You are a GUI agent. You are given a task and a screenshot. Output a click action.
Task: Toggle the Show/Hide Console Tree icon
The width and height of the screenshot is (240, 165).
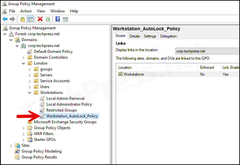[30, 19]
